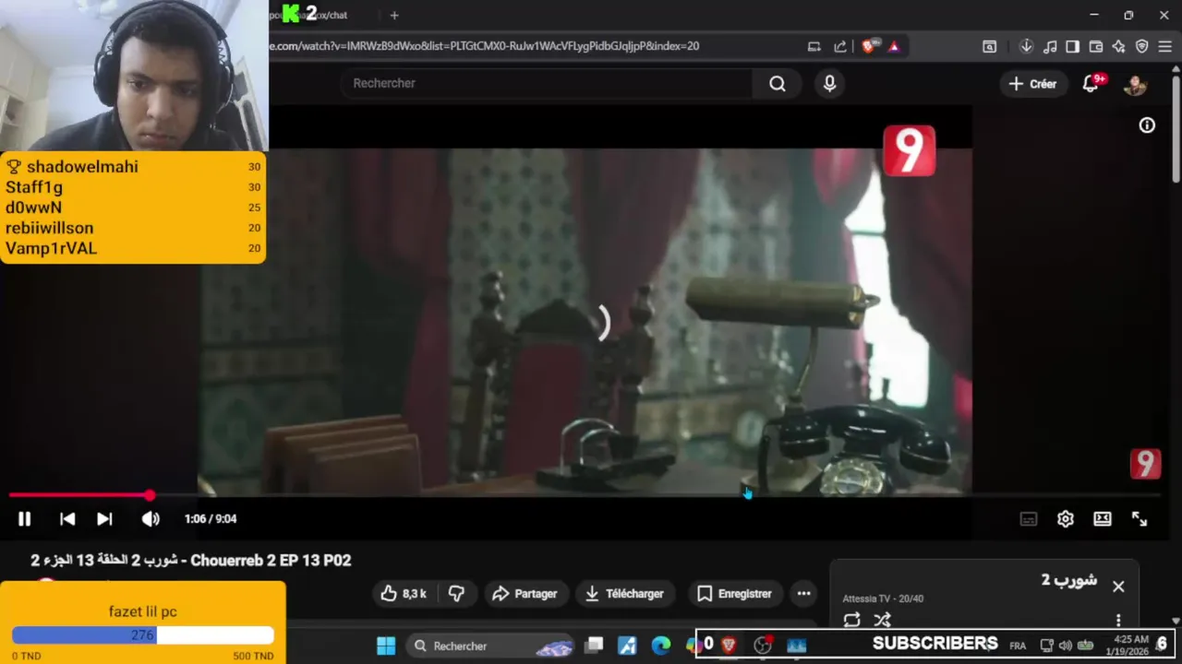Open the browser hamburger menu
The image size is (1182, 664).
[1165, 46]
